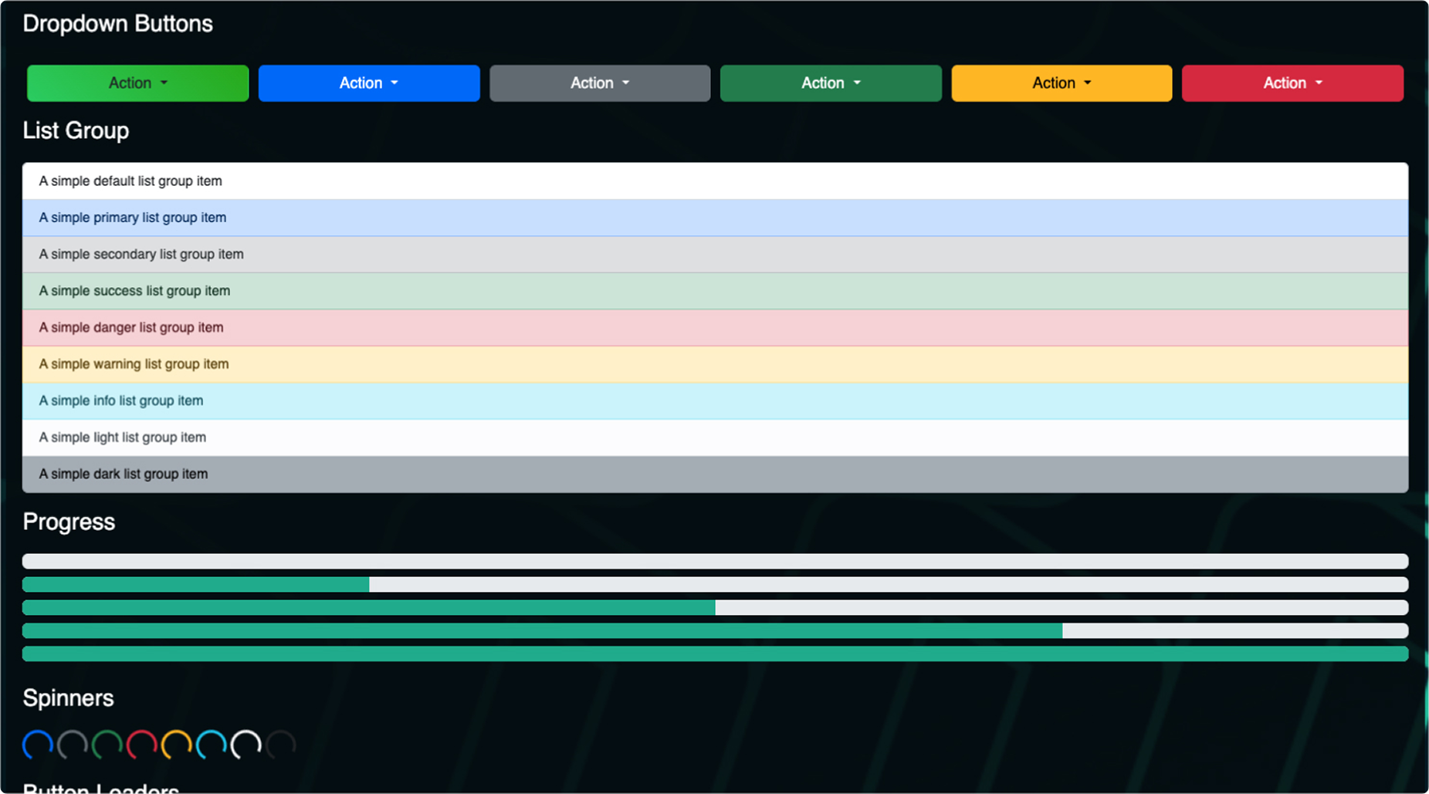
Task: Select the danger list group item
Action: click(715, 328)
